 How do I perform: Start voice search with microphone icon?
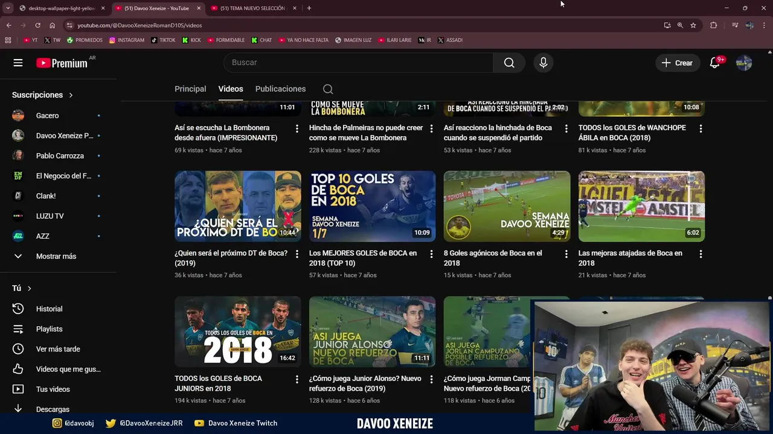coord(544,63)
